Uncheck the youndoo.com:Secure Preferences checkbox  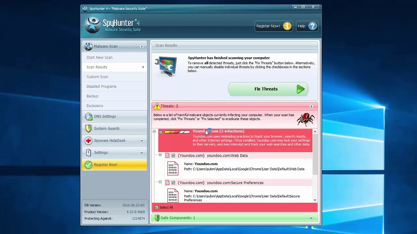(173, 183)
